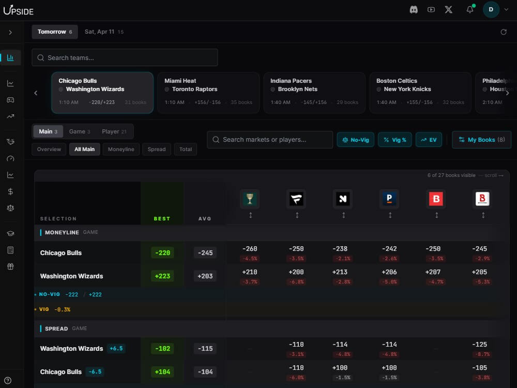Toggle the Vig % option

[x=394, y=139]
